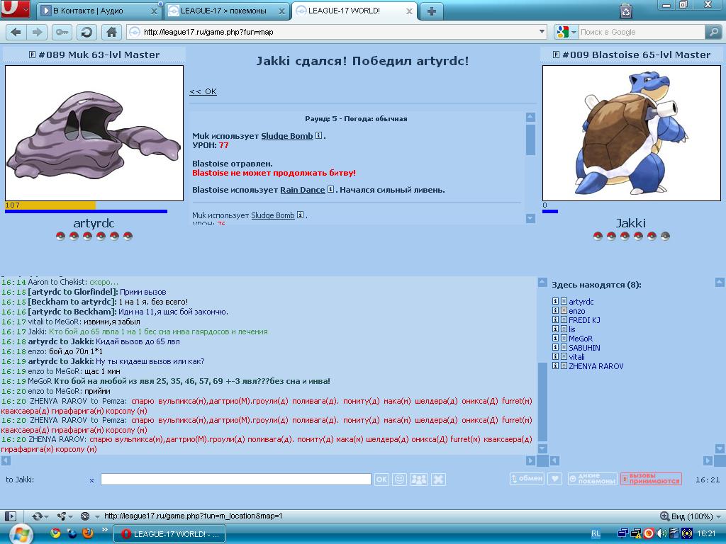Screen dimensions: 726x544
Task: Open info icon next to #089 Muk title
Action: point(32,55)
